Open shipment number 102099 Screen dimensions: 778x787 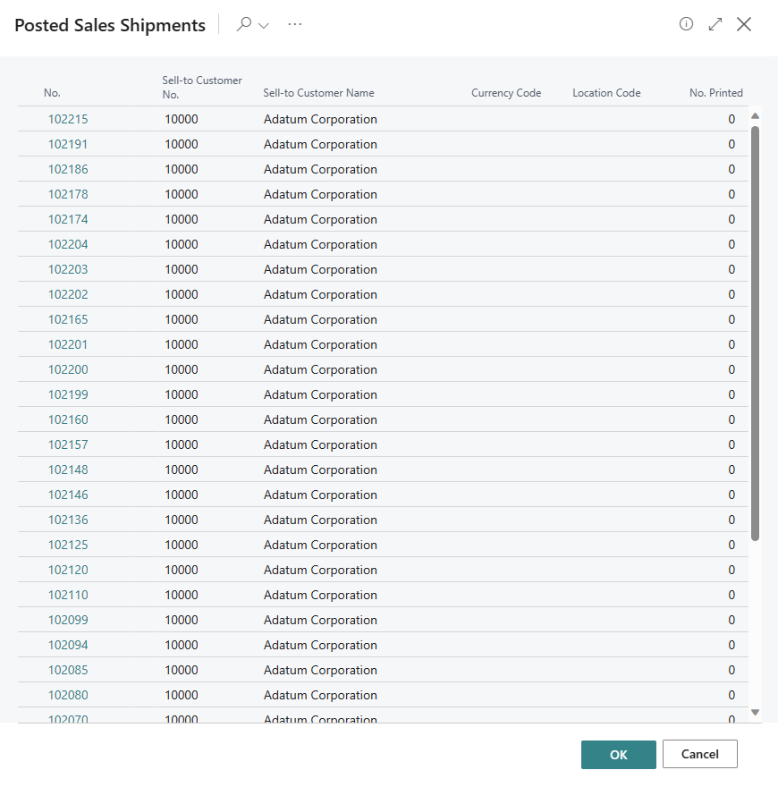(68, 620)
